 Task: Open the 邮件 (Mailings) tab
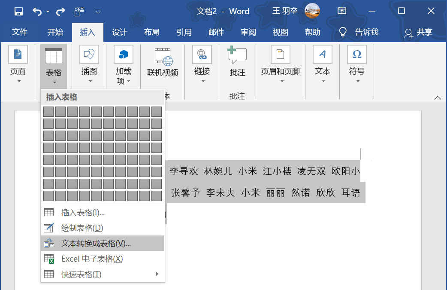coord(216,32)
